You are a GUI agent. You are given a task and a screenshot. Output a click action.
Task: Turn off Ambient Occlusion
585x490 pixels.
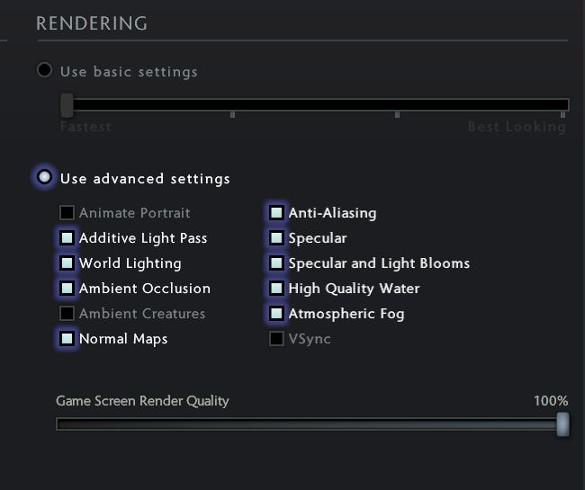(67, 289)
